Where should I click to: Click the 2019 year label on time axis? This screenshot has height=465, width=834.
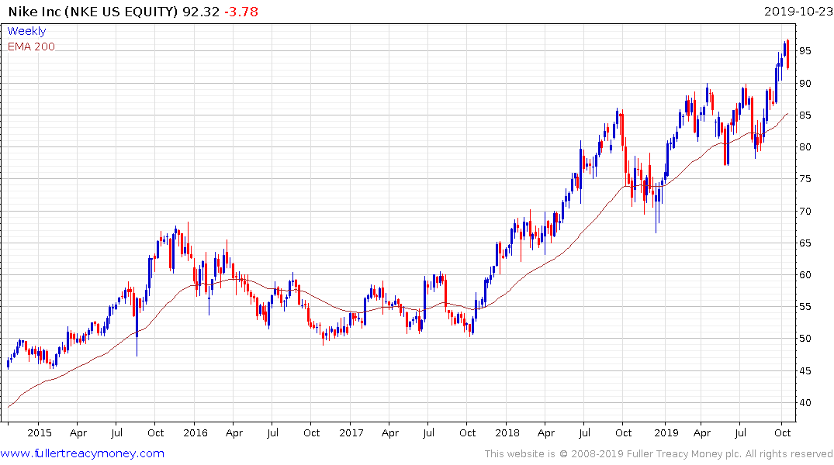click(x=666, y=433)
